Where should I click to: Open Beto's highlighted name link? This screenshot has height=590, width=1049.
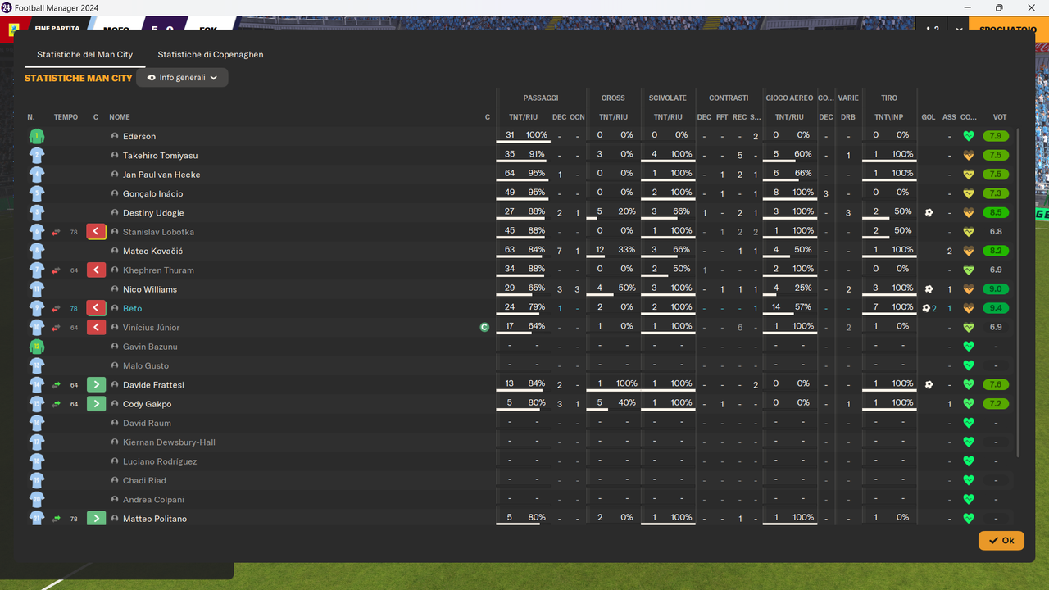(x=133, y=308)
